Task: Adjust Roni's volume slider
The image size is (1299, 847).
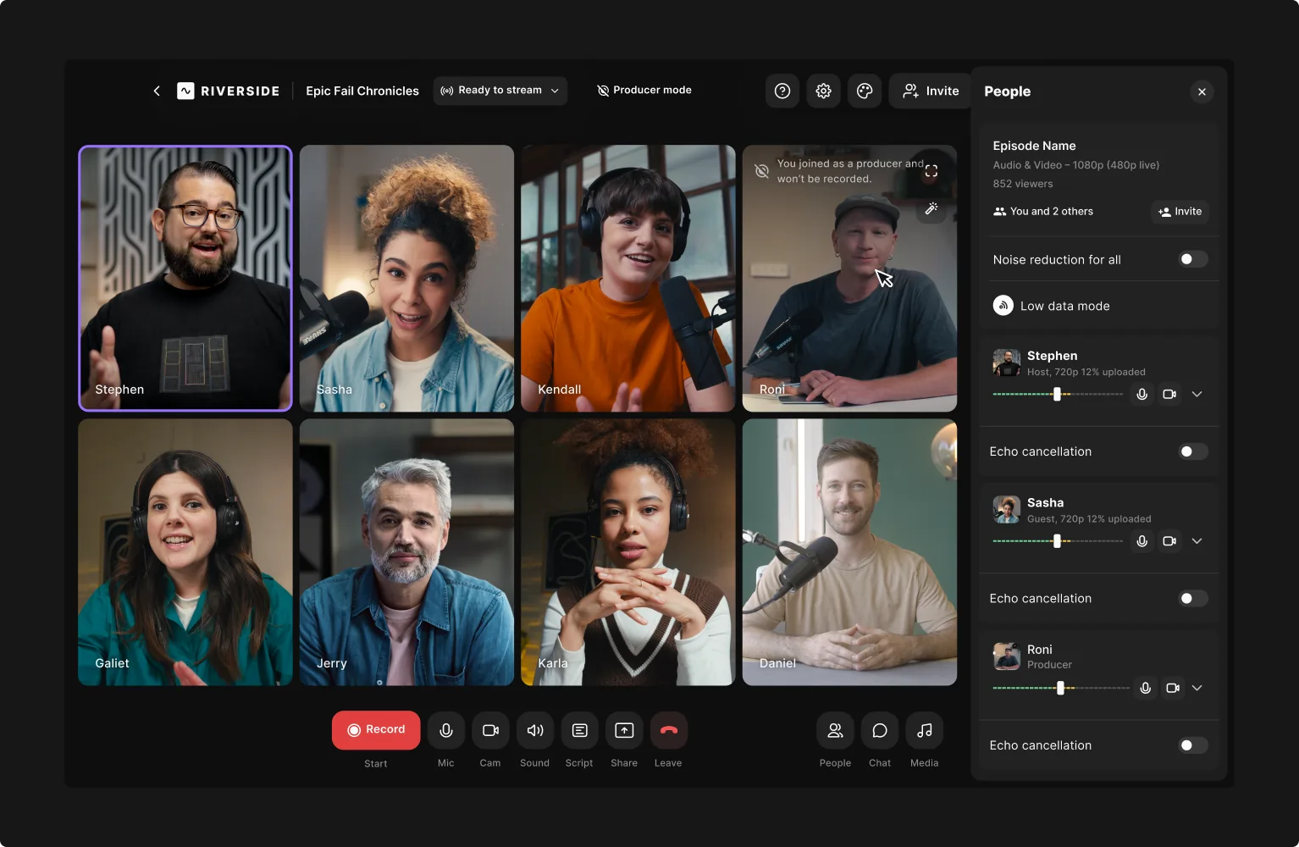Action: click(x=1061, y=688)
